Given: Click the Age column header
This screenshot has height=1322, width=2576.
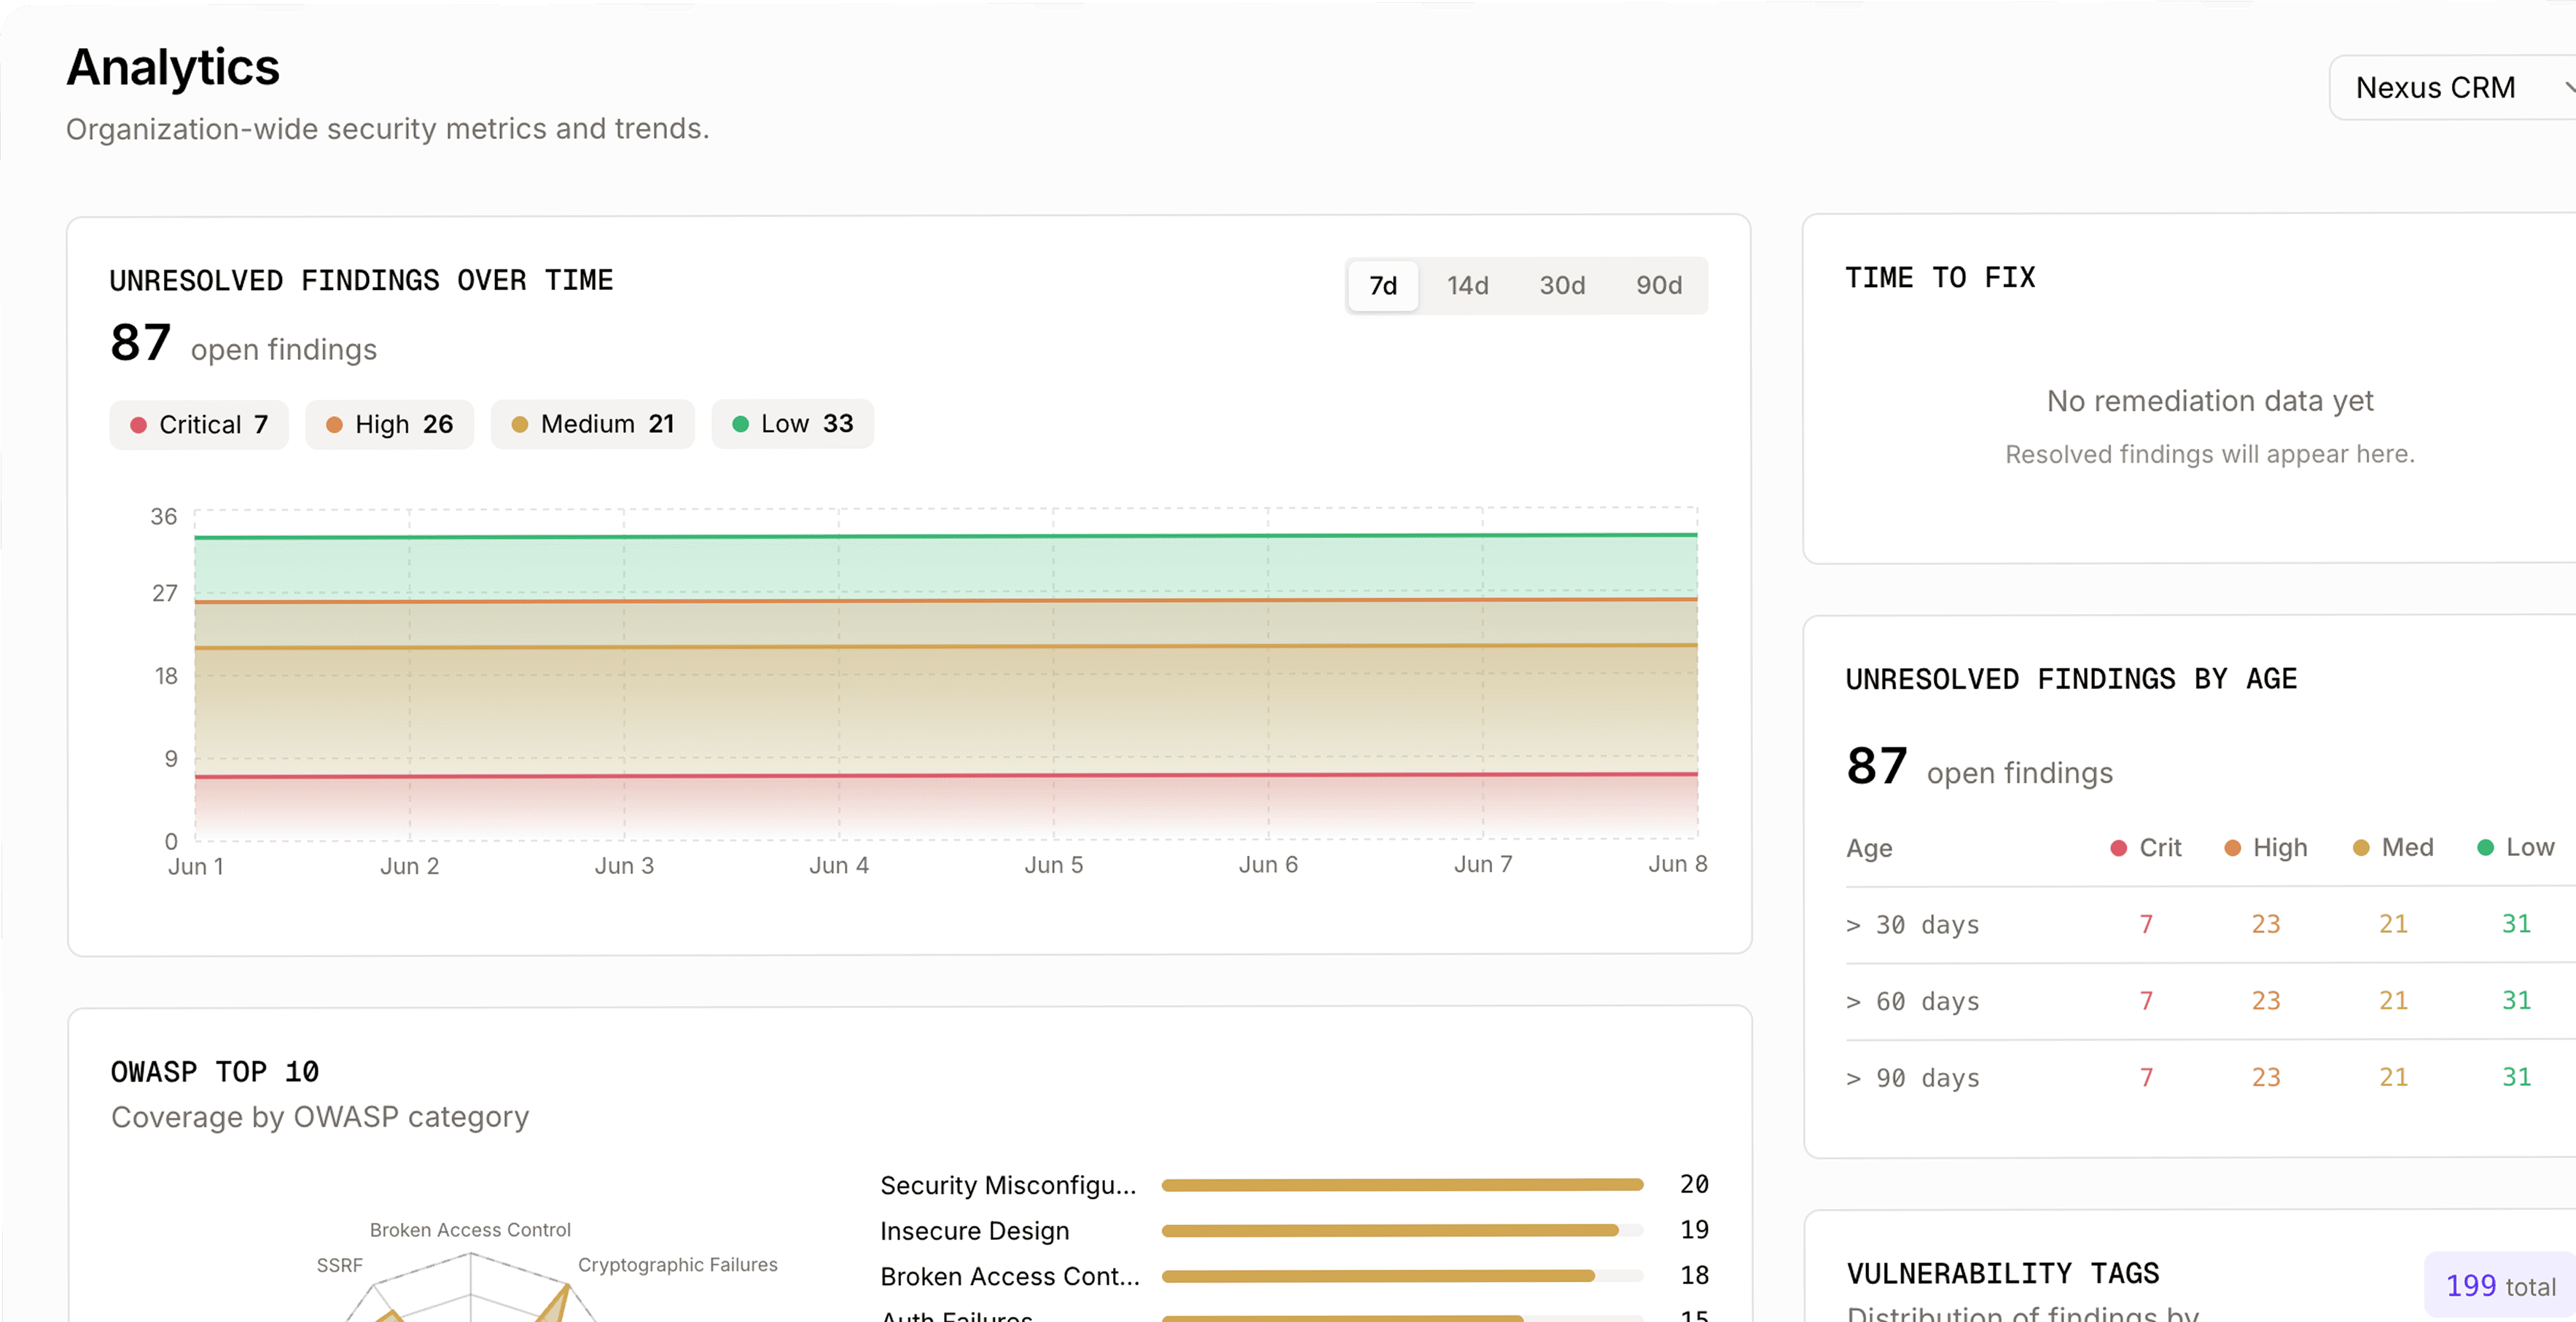Looking at the screenshot, I should tap(1869, 849).
